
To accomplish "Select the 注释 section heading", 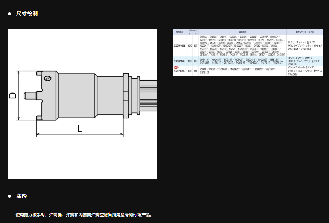I will (21, 196).
